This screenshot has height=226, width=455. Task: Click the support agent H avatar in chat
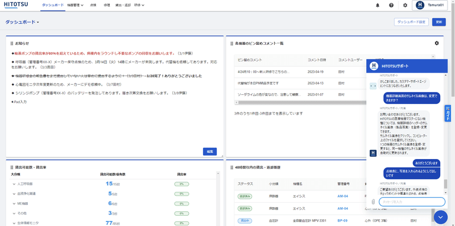[373, 153]
